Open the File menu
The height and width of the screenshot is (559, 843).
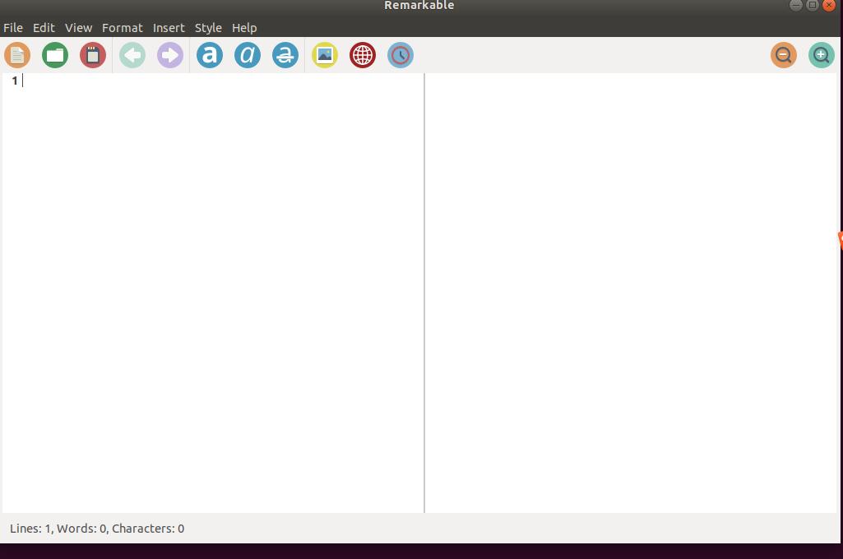12,27
